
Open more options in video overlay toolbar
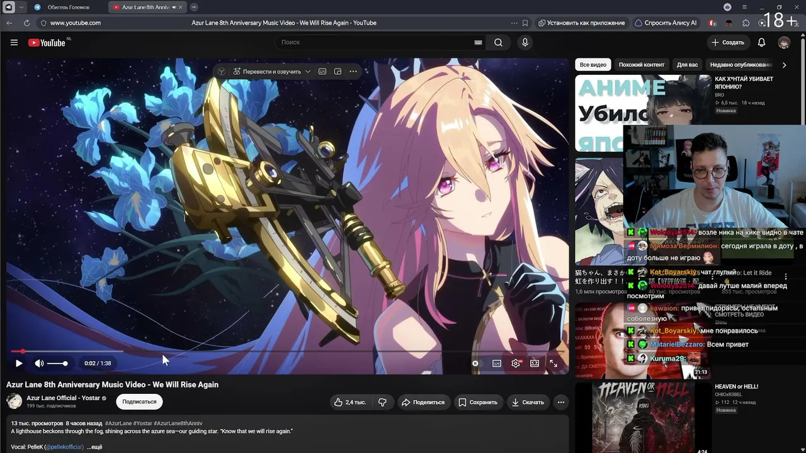click(x=353, y=72)
